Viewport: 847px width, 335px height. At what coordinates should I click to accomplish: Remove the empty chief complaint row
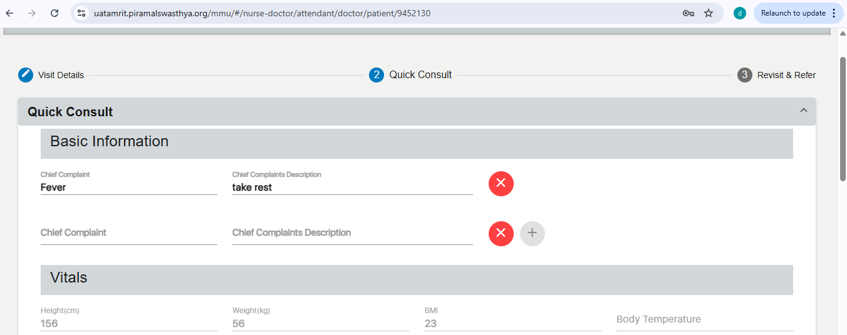(x=501, y=233)
